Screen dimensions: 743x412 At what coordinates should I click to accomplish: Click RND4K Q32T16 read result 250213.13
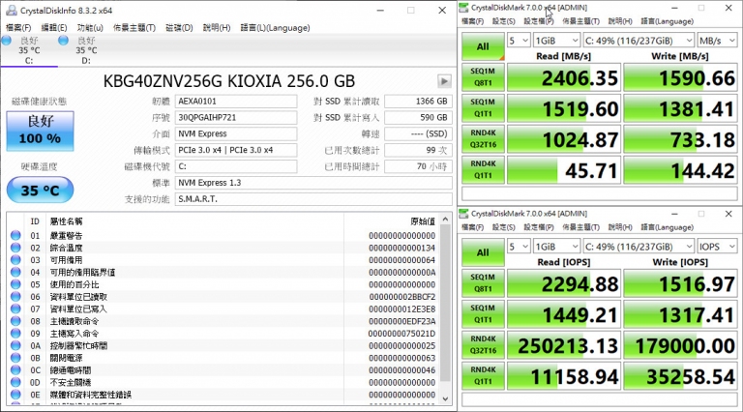(564, 345)
